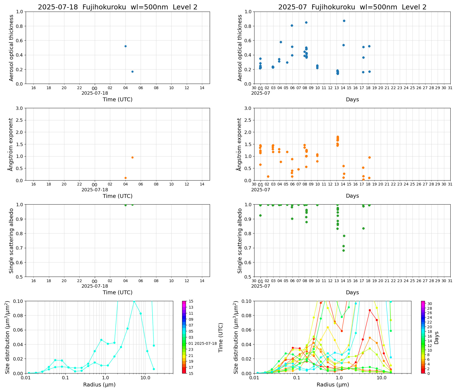Click the daily size distribution peak at 0.10
The image size is (457, 392).
pos(134,301)
